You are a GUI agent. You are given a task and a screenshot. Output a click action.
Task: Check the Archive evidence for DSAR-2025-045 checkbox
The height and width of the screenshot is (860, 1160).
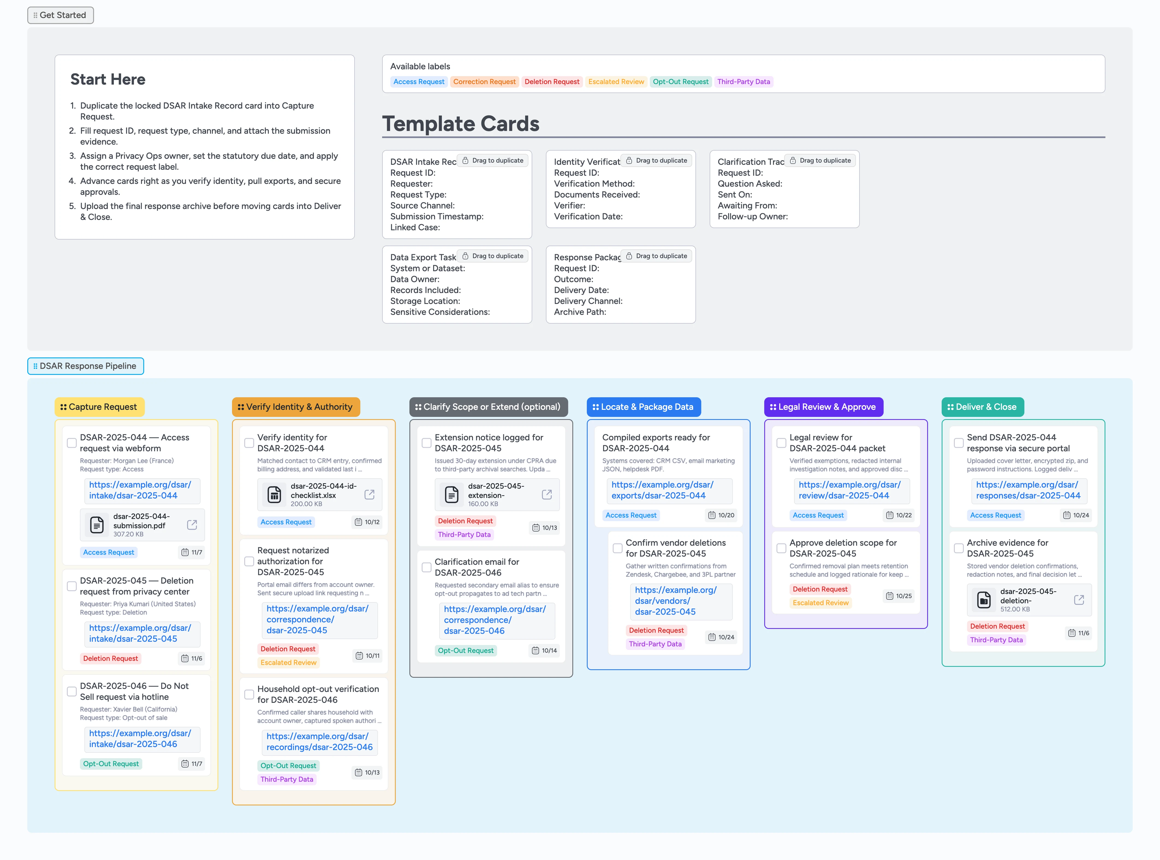[959, 548]
